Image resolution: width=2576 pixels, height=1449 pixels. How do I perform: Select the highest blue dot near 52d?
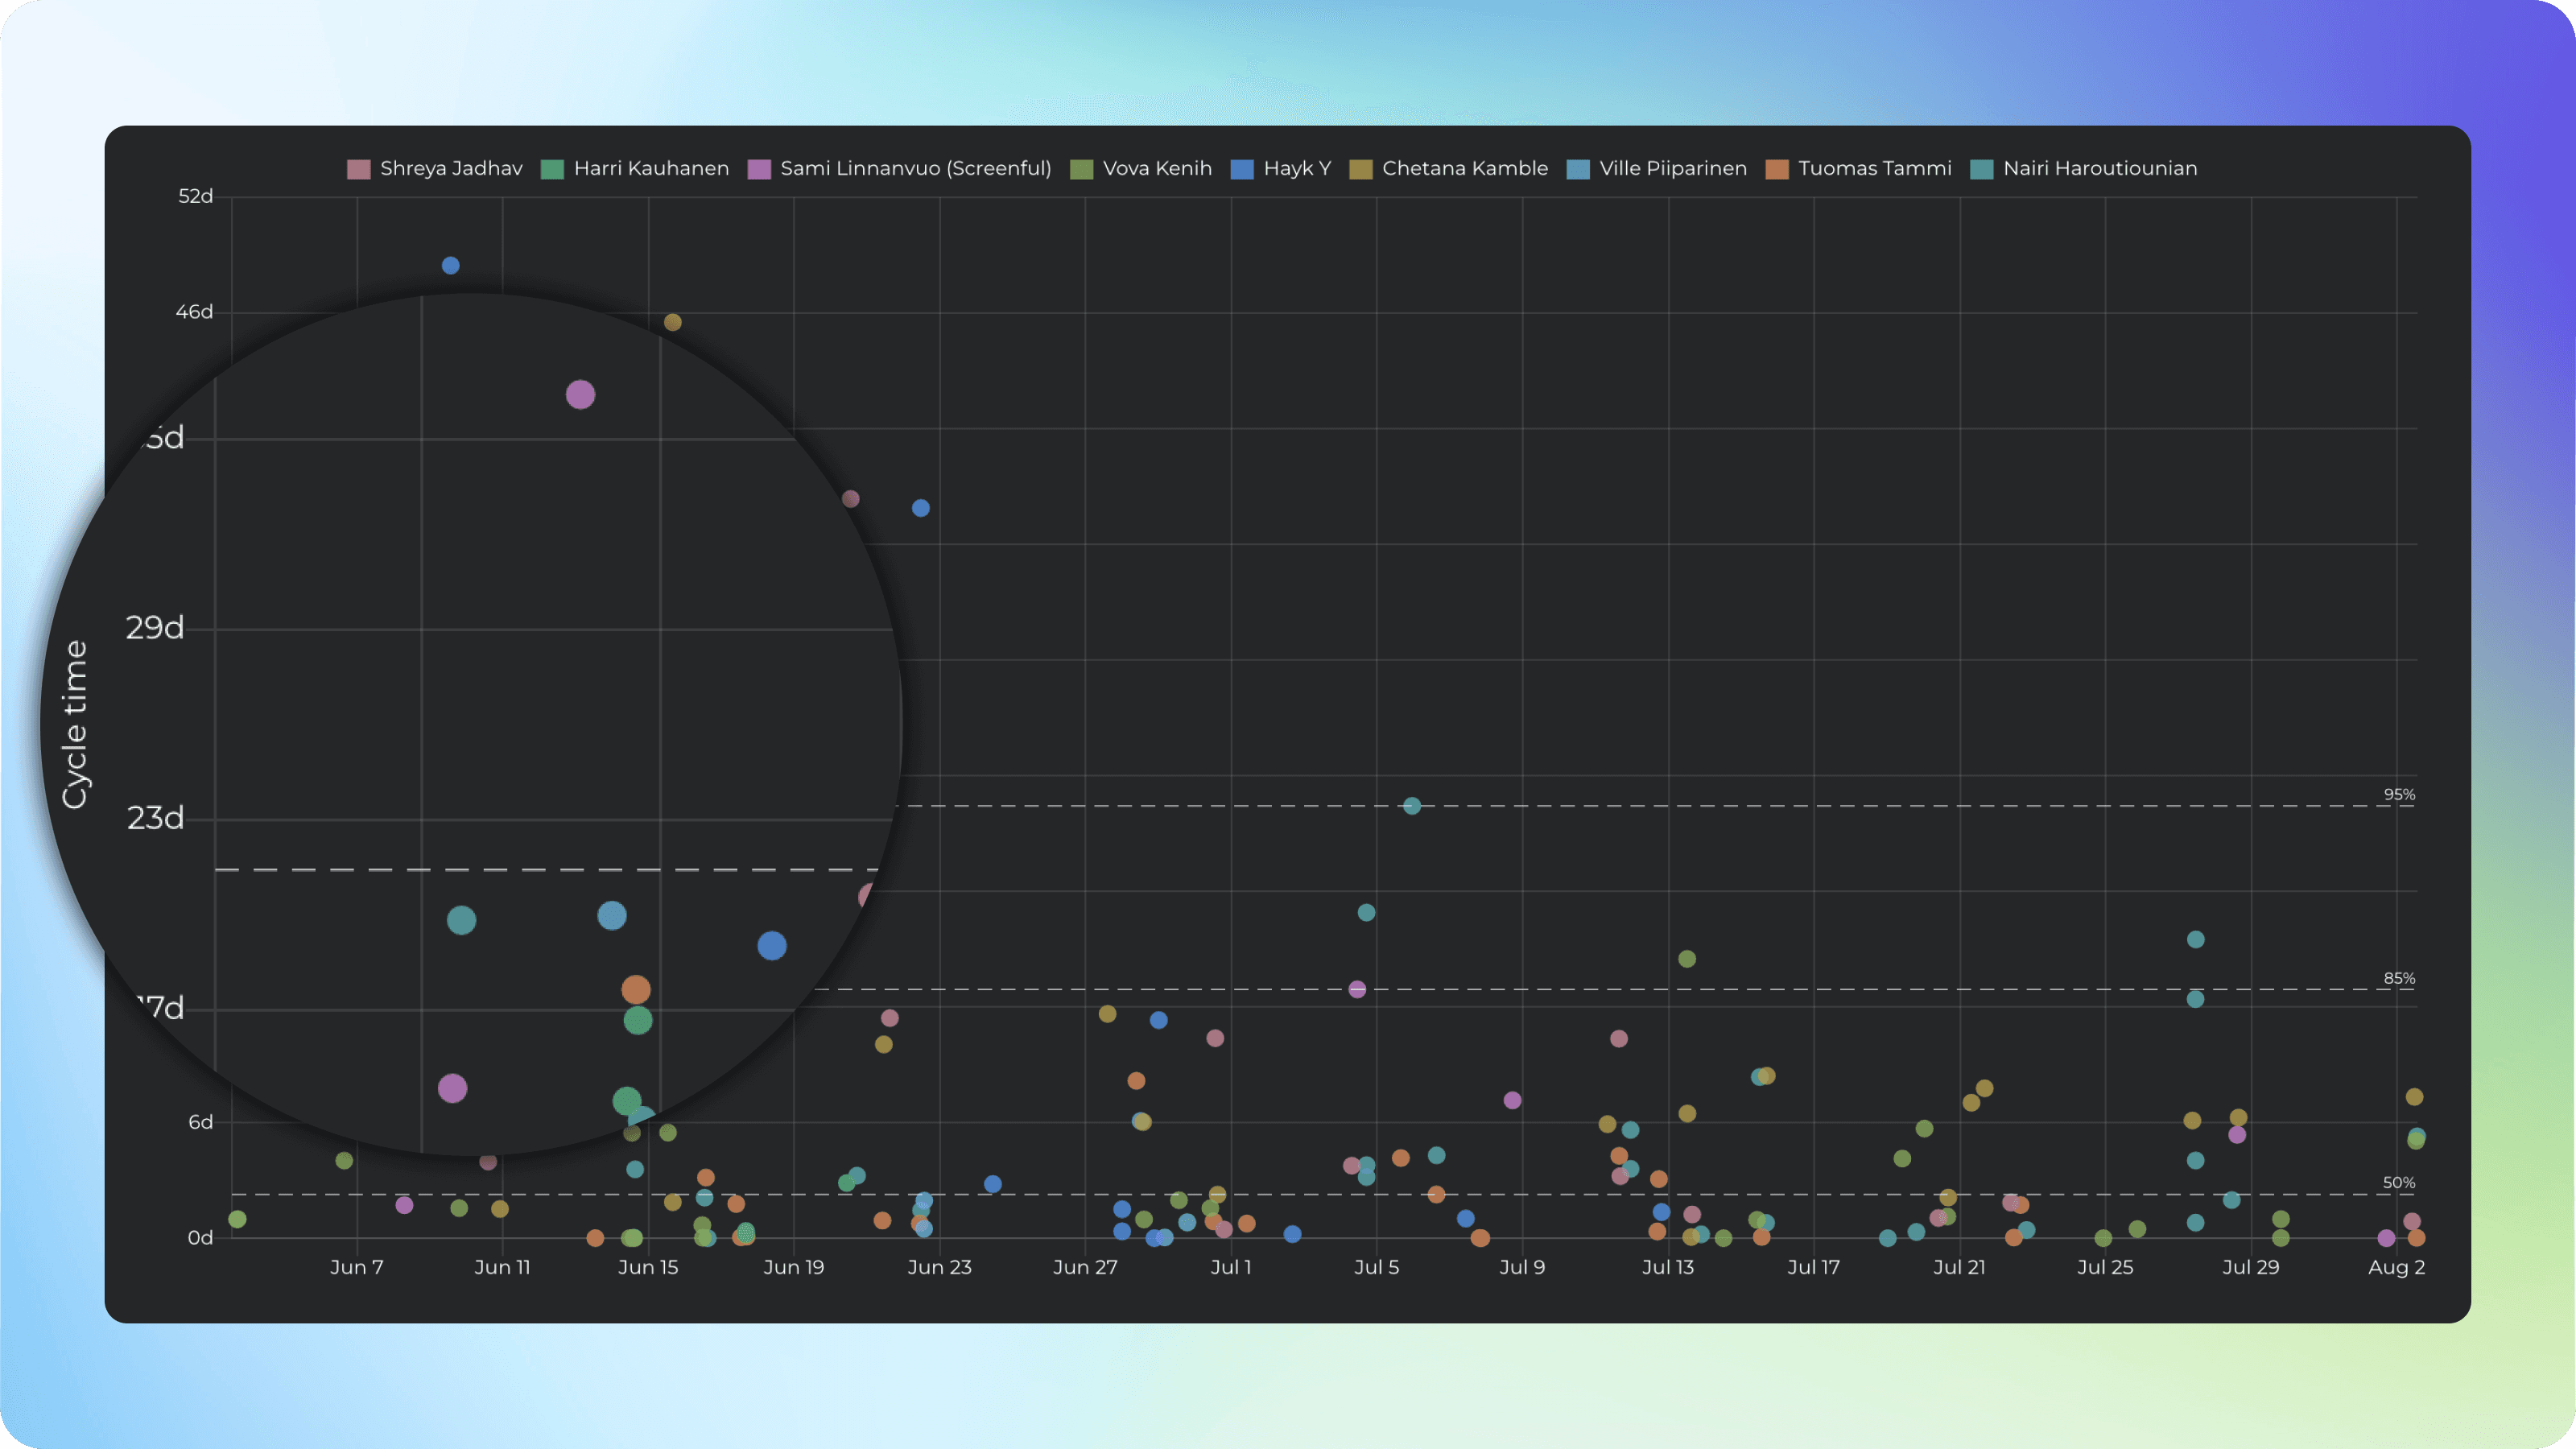click(x=451, y=266)
